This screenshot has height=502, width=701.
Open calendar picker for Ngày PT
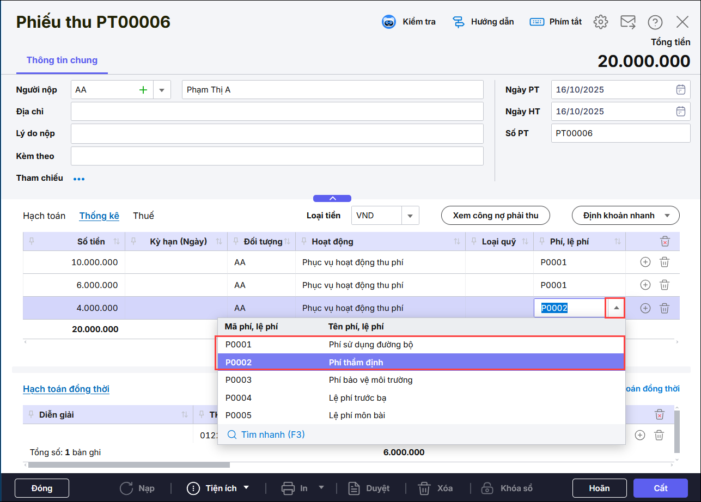tap(680, 90)
